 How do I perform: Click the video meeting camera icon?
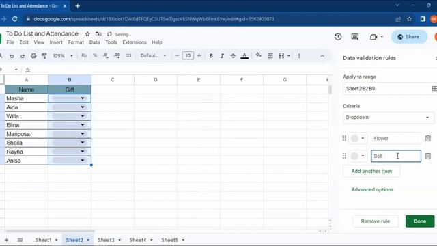pos(373,37)
